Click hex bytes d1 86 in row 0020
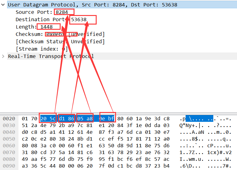 (66, 119)
